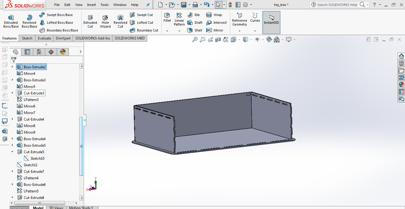
Task: Open the Hole Wizard tool
Action: pos(105,21)
